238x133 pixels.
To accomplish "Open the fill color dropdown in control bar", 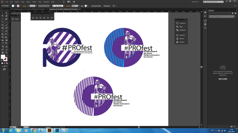I will point(15,6).
